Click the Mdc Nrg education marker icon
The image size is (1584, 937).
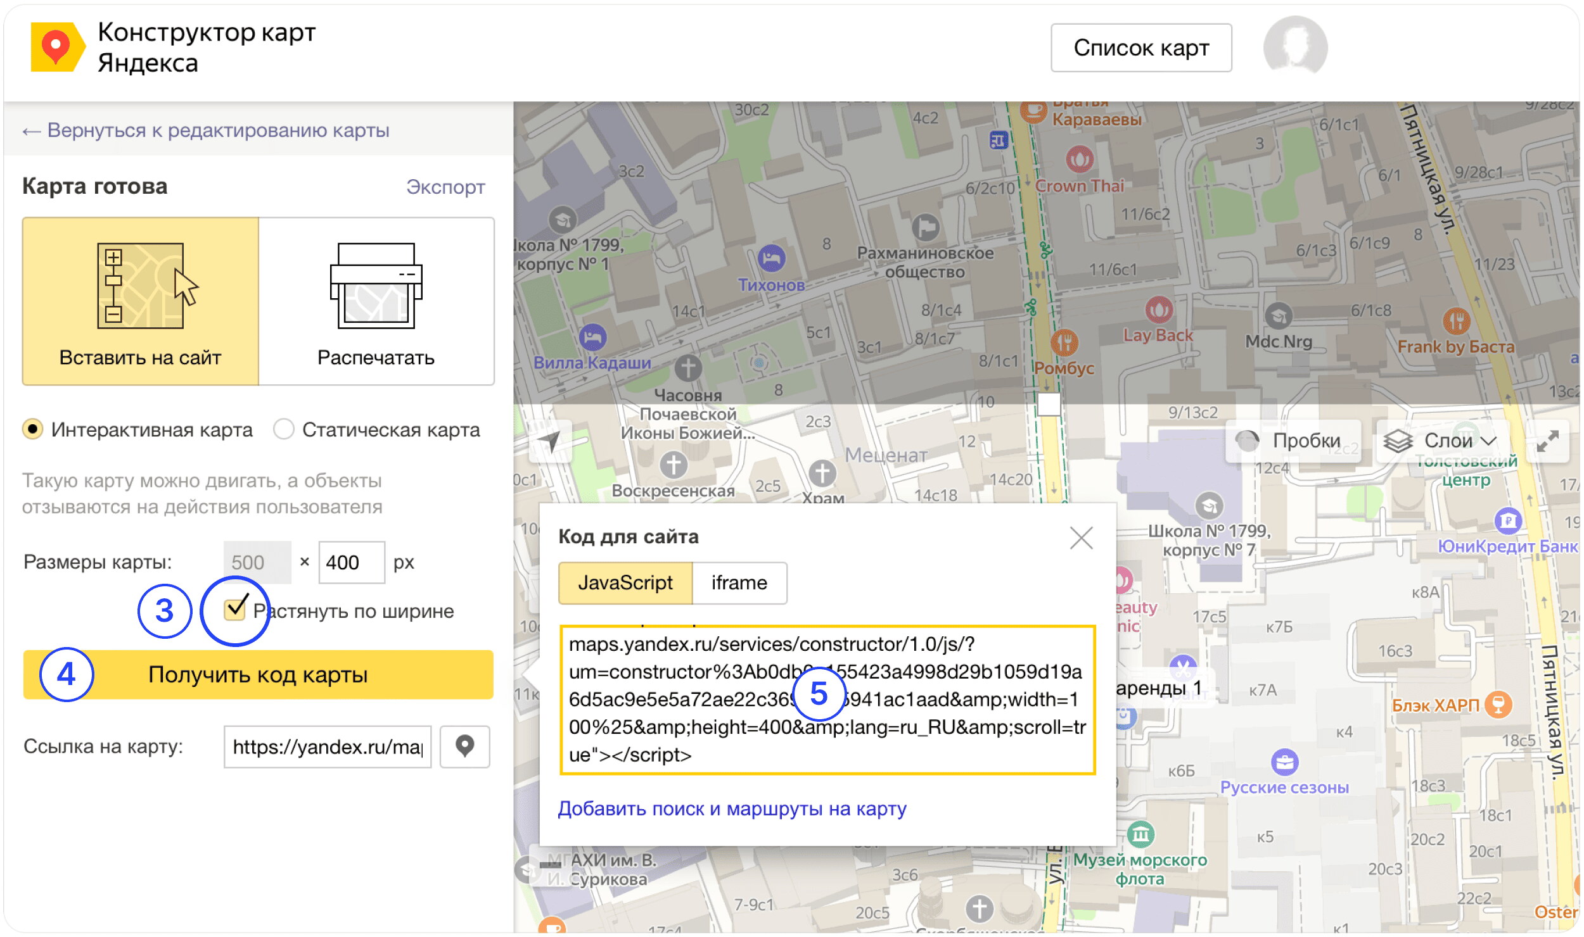[x=1278, y=315]
